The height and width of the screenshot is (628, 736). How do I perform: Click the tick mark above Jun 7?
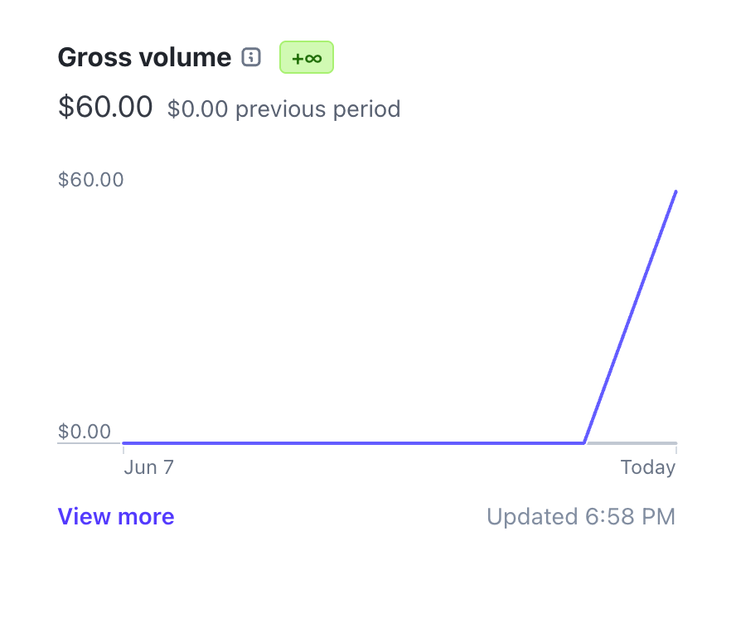123,449
